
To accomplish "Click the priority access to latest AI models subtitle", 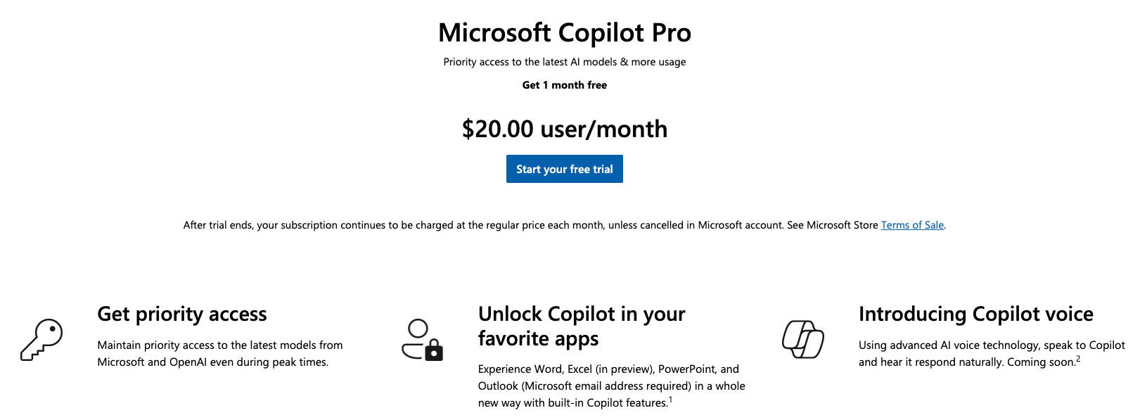I will pos(563,62).
